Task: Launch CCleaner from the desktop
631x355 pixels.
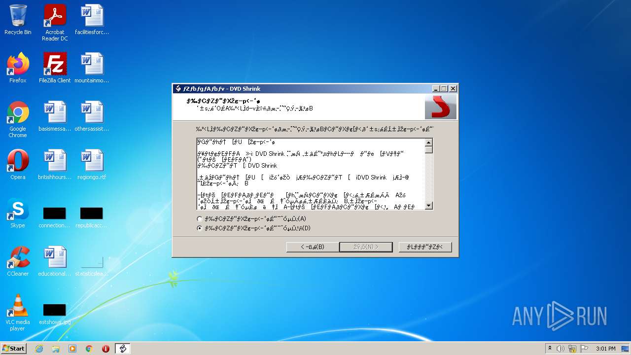Action: 18,261
